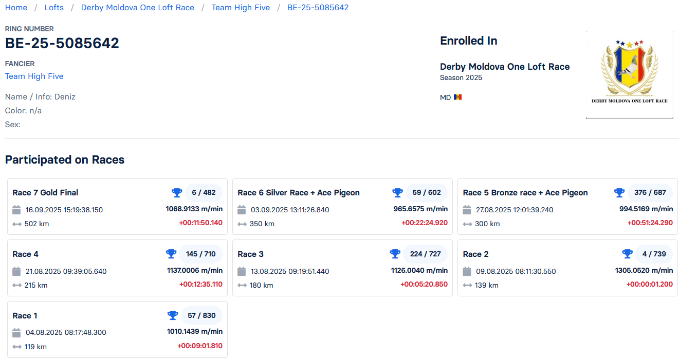Open the Team High Five fancier link
679x361 pixels.
click(34, 76)
